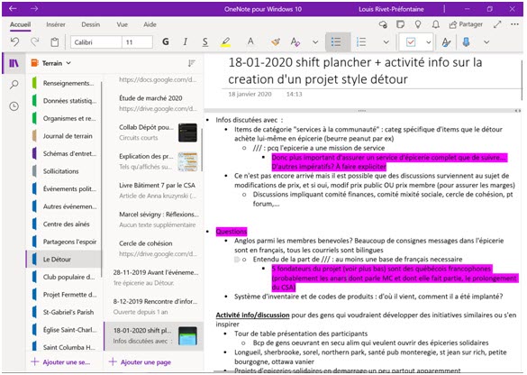Click Ajouter une section button

(61, 361)
